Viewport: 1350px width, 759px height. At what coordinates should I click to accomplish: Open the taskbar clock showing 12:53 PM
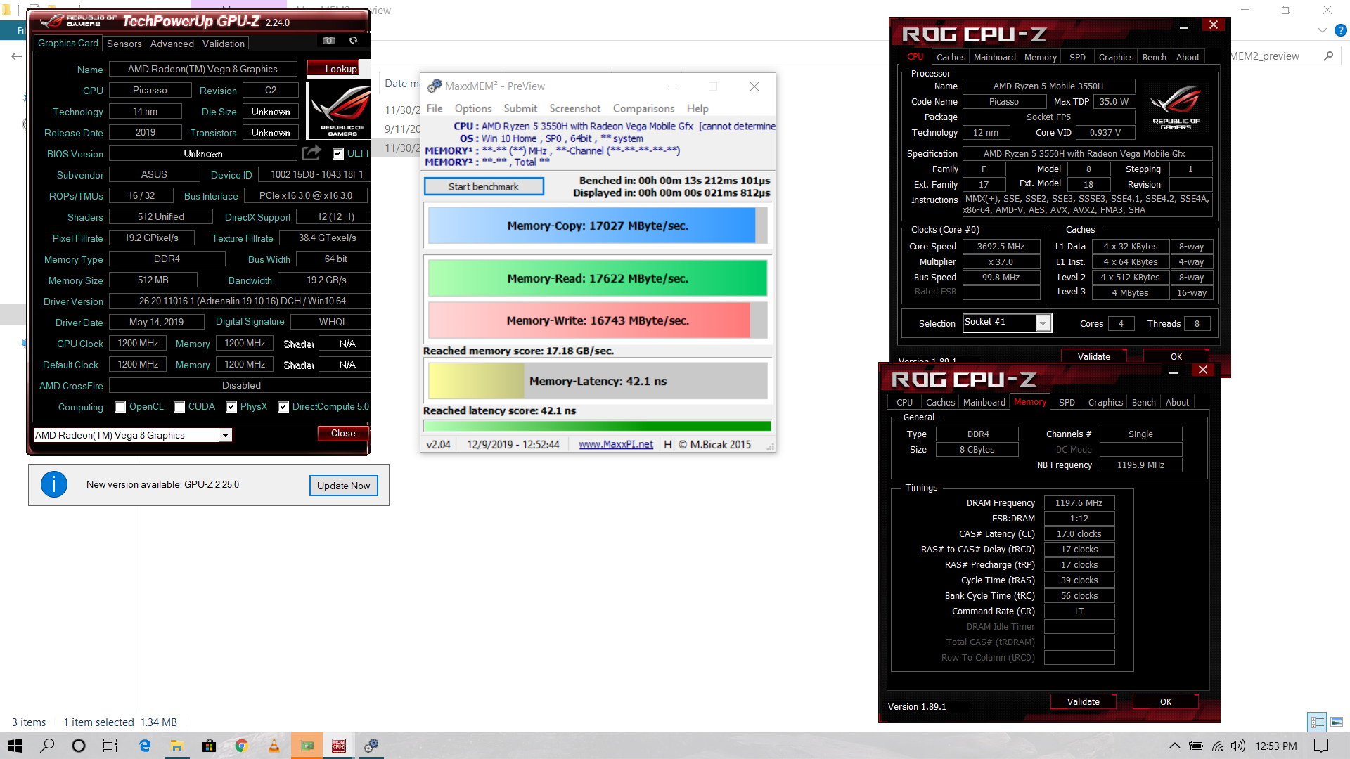[1275, 746]
